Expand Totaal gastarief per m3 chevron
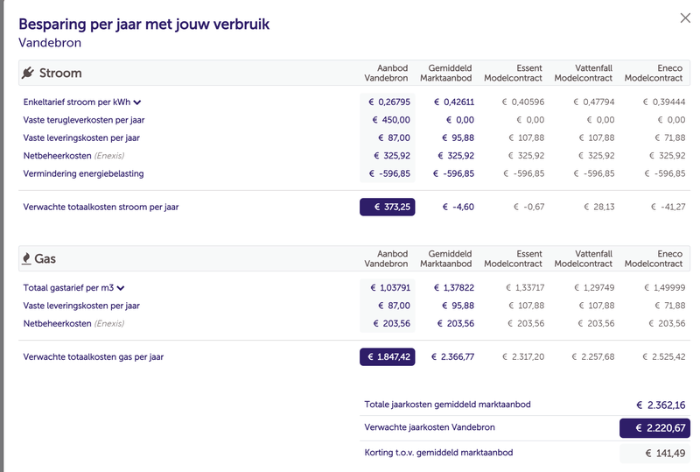700x472 pixels. (122, 288)
